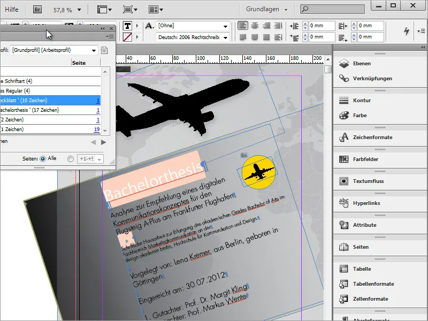Select the Alle pages radio button

click(43, 158)
